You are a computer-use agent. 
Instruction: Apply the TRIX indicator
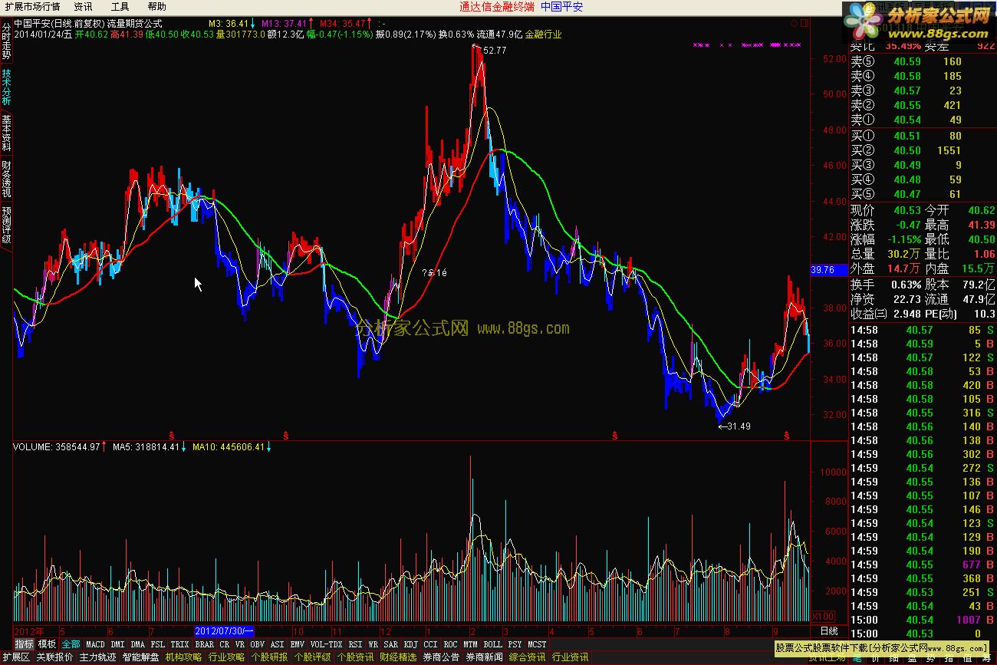(179, 644)
